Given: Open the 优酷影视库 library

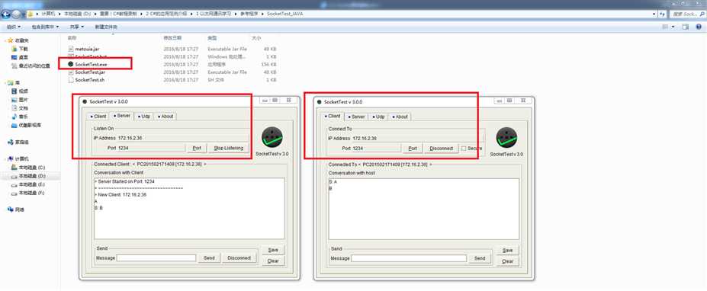Looking at the screenshot, I should click(x=27, y=125).
